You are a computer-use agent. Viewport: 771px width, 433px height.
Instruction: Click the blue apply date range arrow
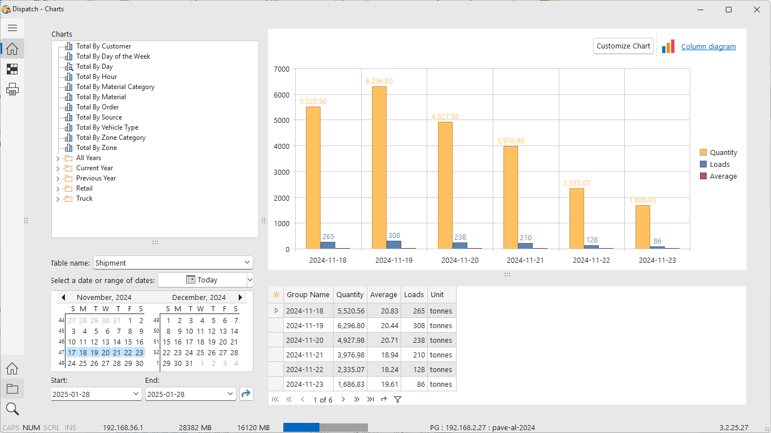coord(246,394)
